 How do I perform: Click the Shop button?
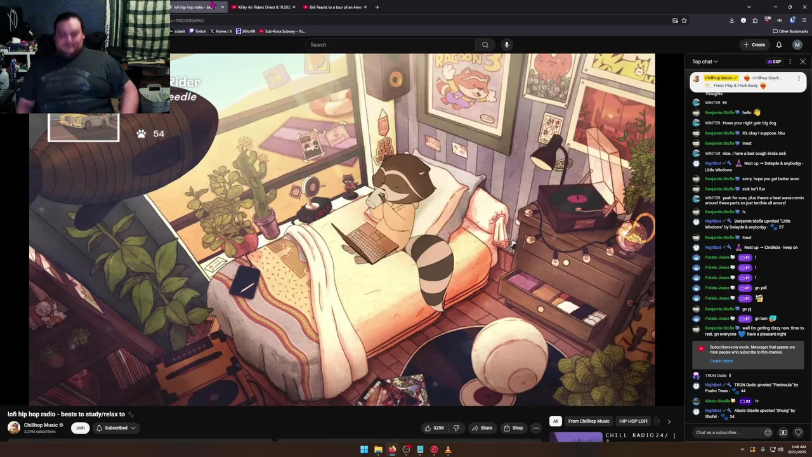coord(513,428)
